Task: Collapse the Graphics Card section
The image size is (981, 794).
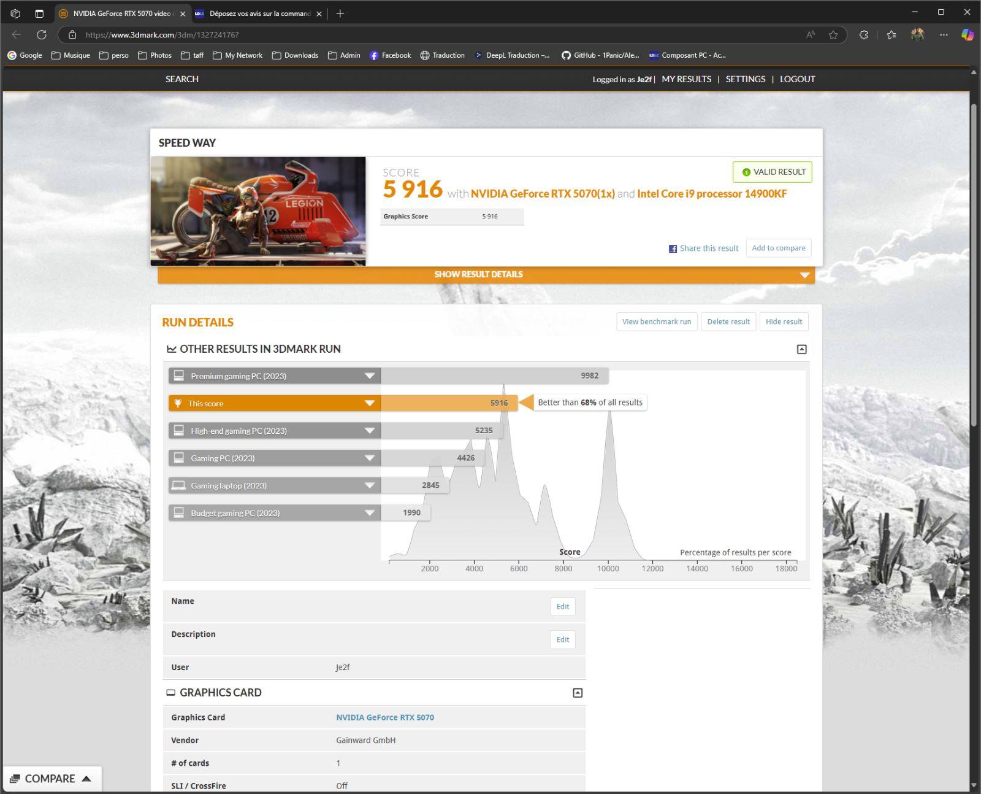Action: coord(577,693)
